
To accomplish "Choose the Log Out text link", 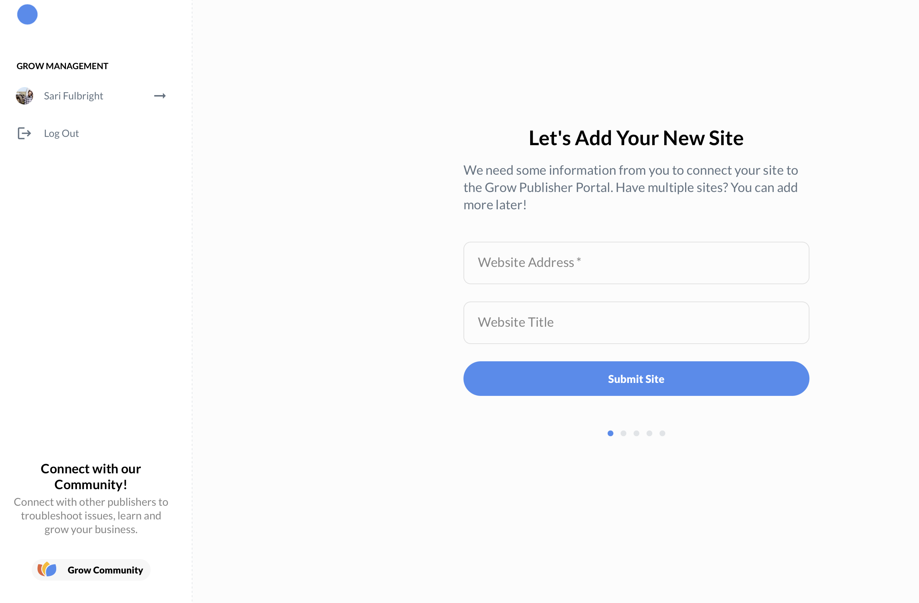I will tap(61, 133).
